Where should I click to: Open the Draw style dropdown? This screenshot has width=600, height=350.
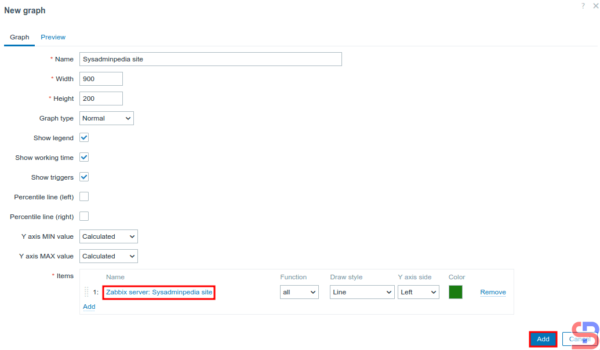pyautogui.click(x=362, y=292)
